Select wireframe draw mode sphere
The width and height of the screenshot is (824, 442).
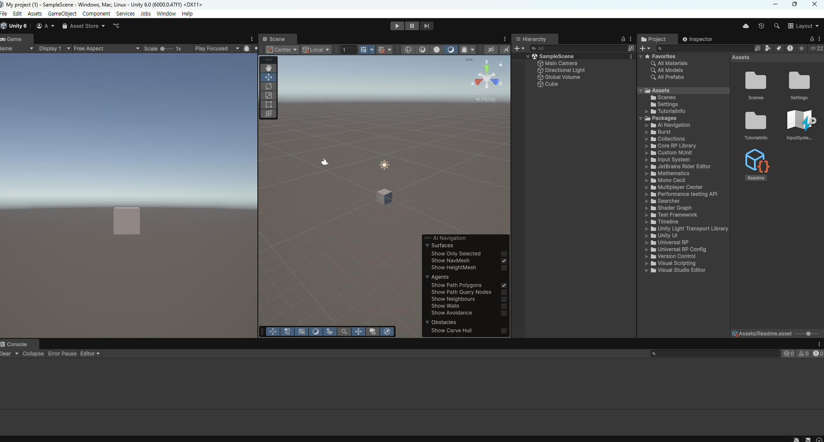pyautogui.click(x=408, y=50)
